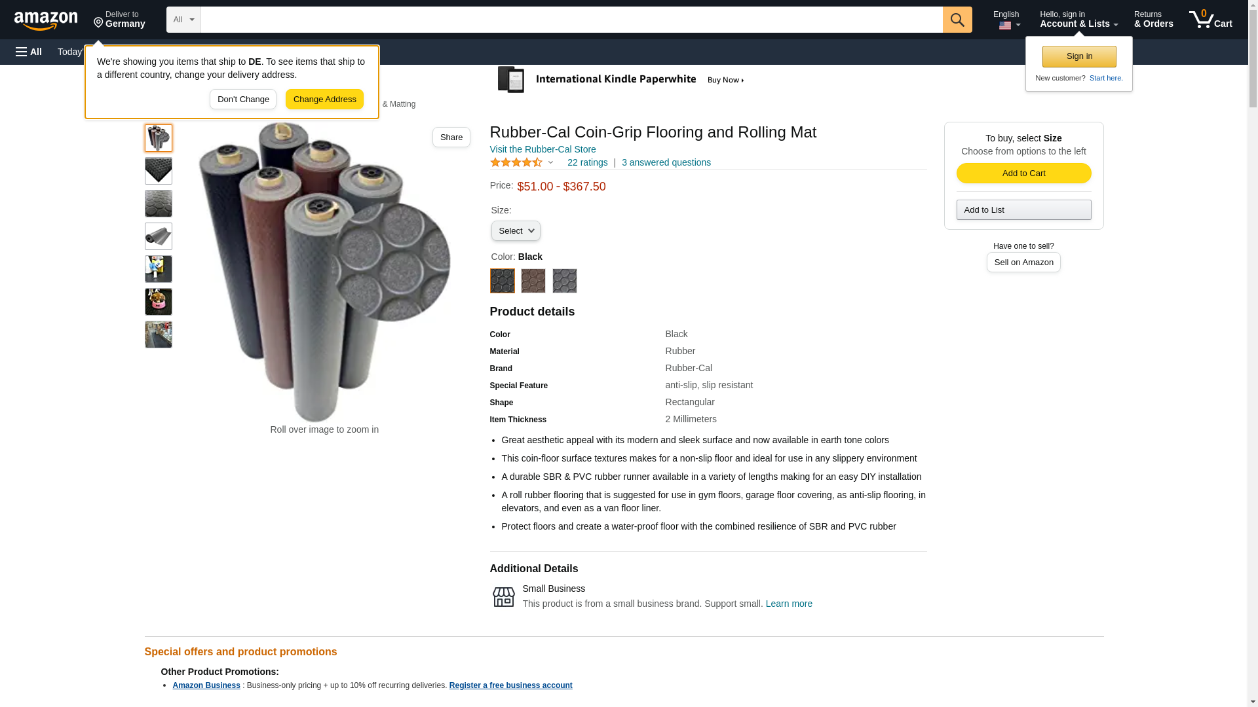The width and height of the screenshot is (1258, 707).
Task: Click inside the search input field
Action: 570,20
